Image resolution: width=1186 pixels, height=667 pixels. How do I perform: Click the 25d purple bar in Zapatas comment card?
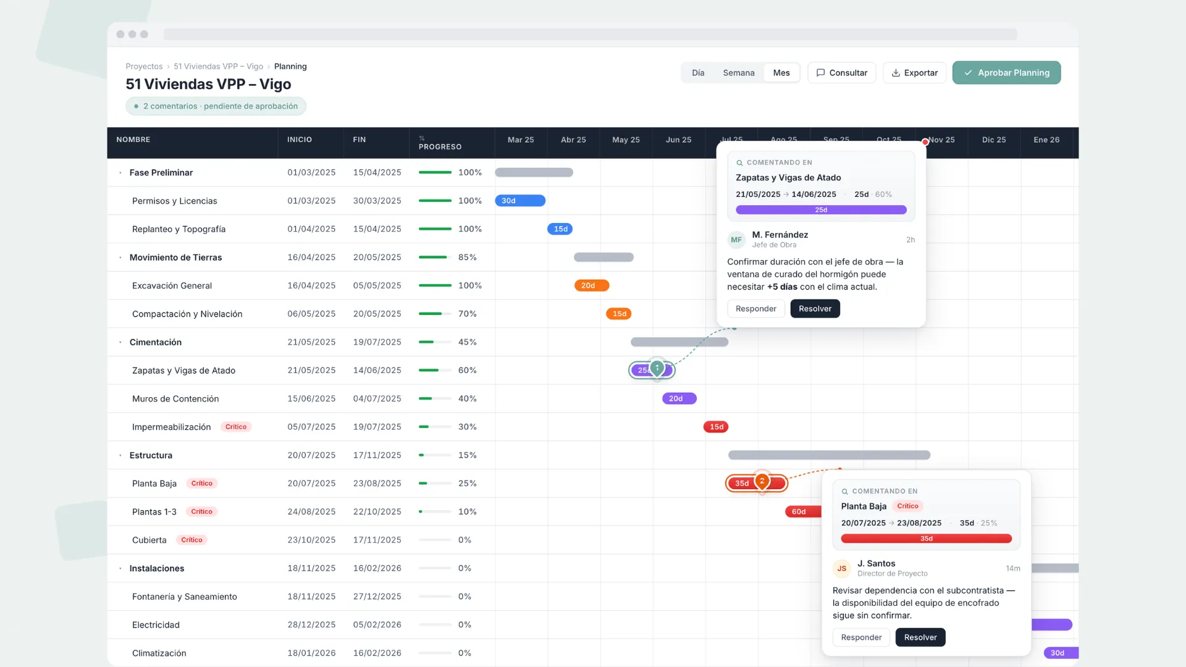click(x=821, y=210)
